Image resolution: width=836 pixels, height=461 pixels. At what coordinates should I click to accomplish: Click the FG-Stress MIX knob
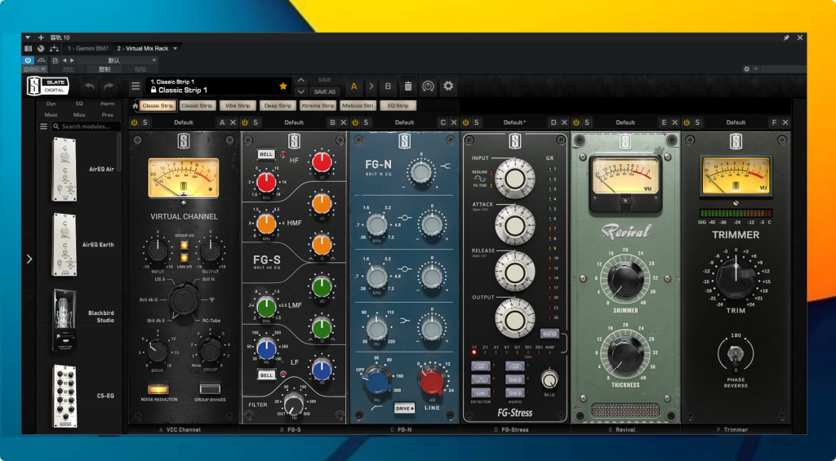(x=549, y=379)
